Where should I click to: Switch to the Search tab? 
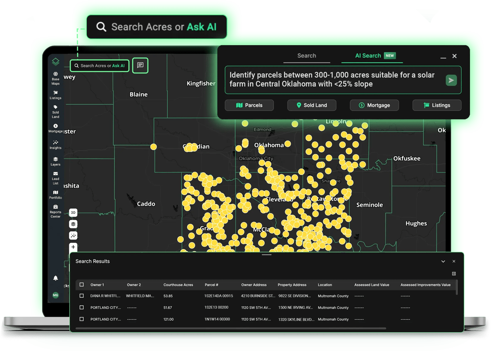coord(306,56)
